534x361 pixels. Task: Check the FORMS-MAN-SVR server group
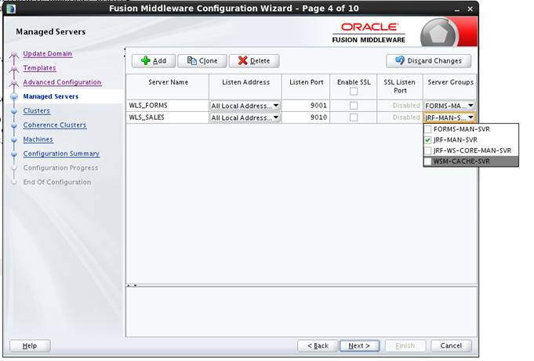coord(427,129)
